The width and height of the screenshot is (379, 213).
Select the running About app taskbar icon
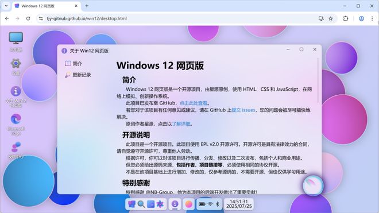point(175,204)
